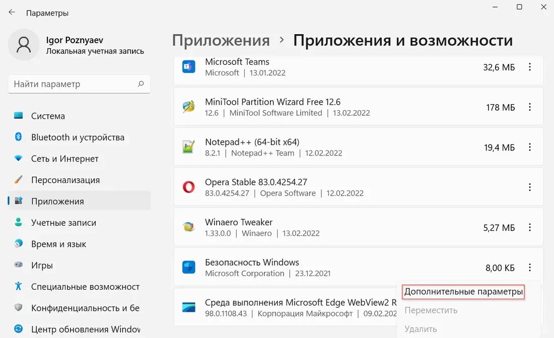The height and width of the screenshot is (338, 554).
Task: Click the Igor Poznyaev account name
Action: [75, 40]
